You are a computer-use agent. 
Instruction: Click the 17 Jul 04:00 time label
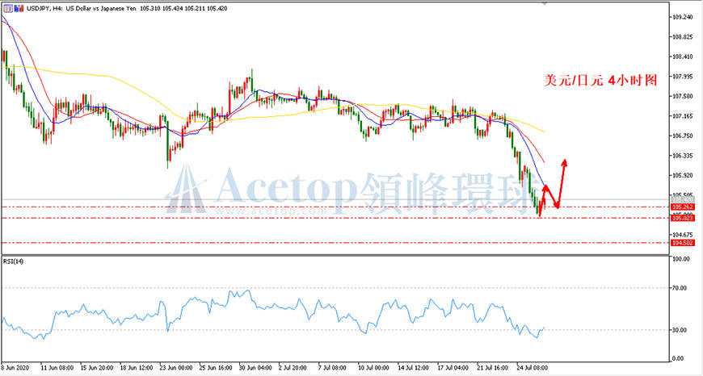[x=455, y=367]
